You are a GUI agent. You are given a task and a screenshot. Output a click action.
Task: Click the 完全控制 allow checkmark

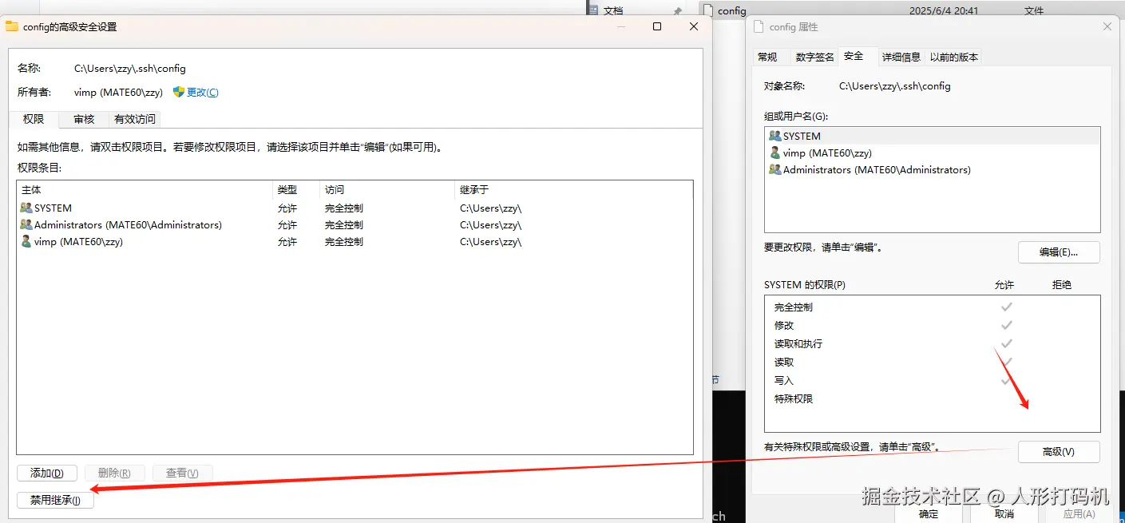[1006, 307]
